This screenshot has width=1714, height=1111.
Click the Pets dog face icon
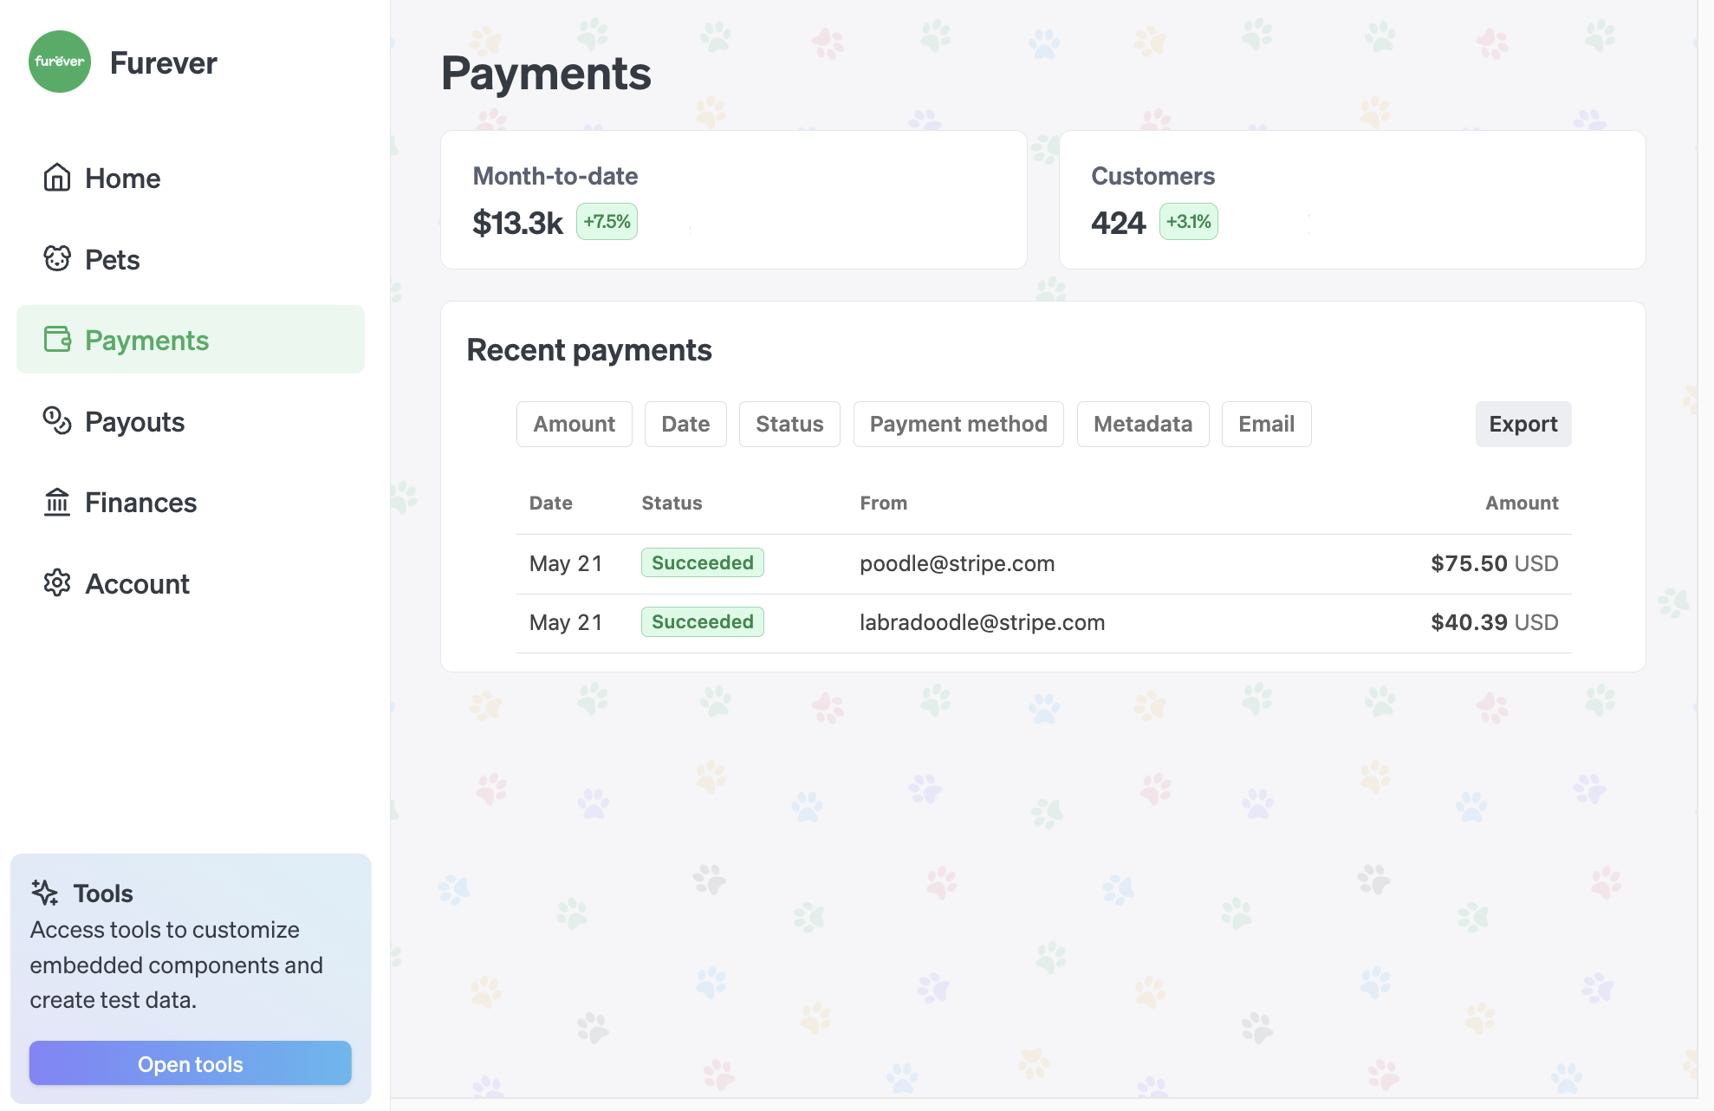coord(57,258)
